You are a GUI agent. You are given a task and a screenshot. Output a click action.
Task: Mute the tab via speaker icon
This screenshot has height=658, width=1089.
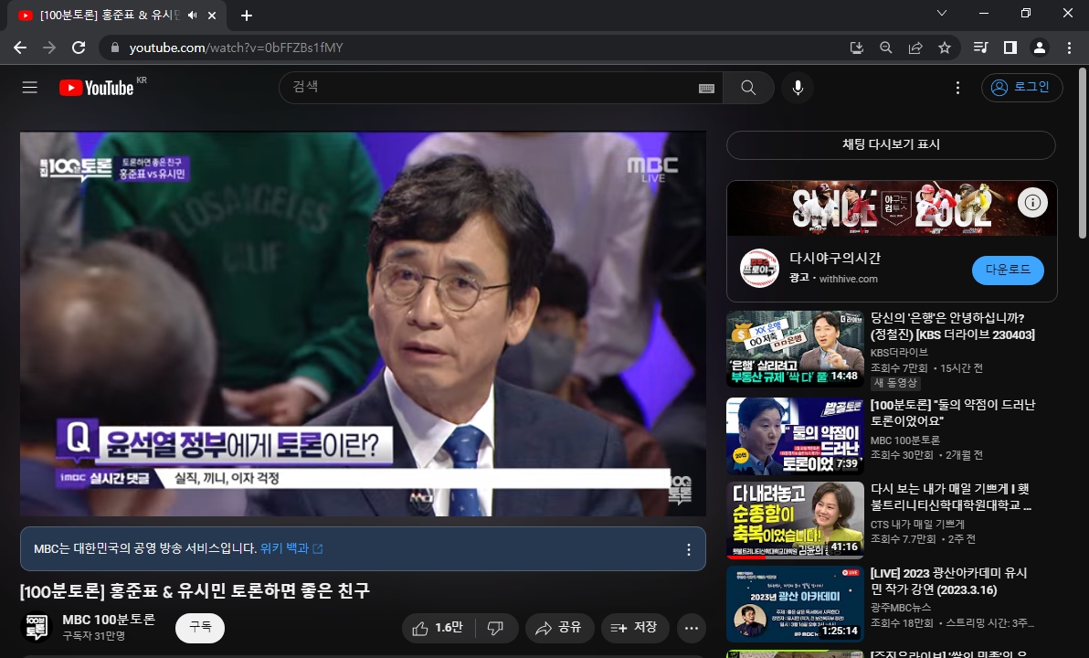[x=193, y=16]
